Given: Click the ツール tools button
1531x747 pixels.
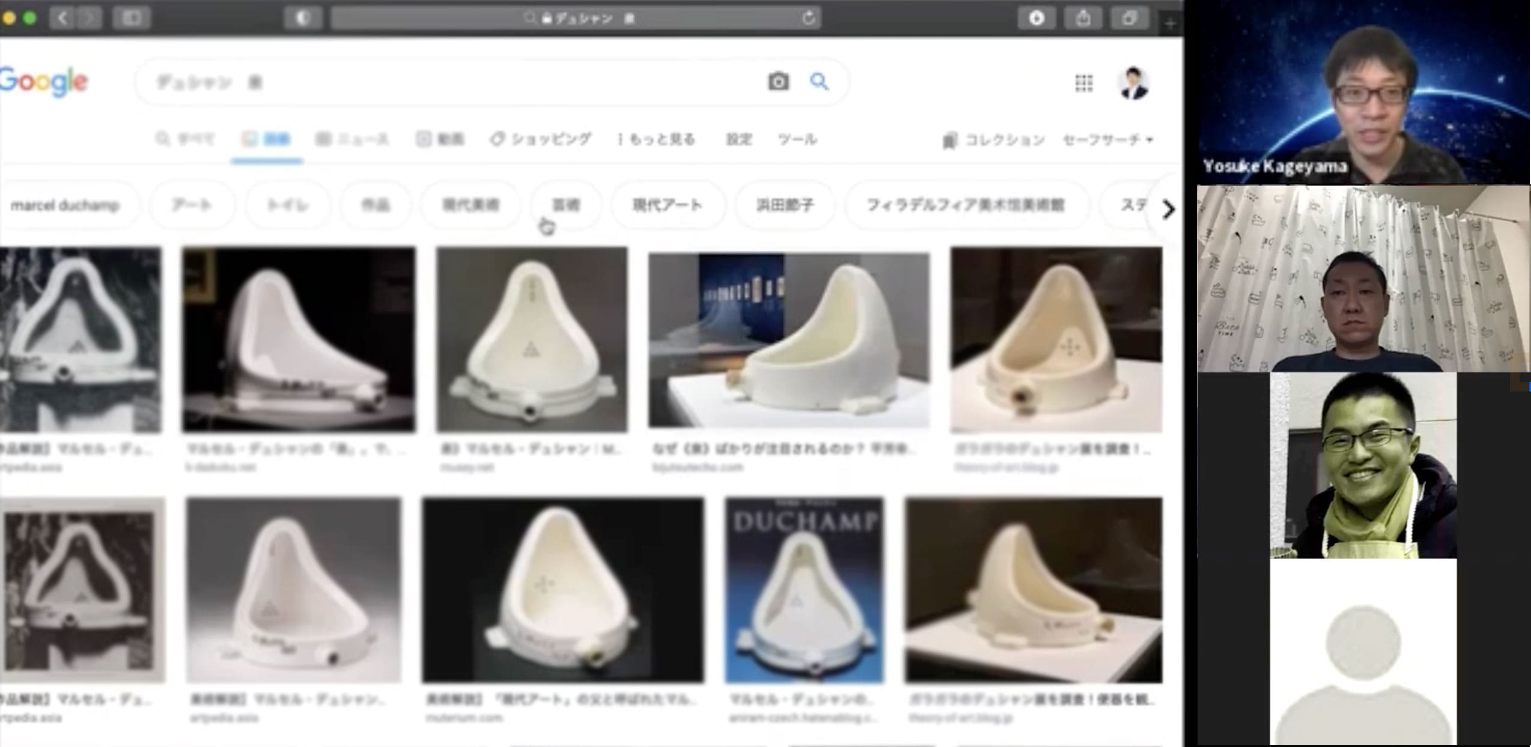Looking at the screenshot, I should coord(797,139).
